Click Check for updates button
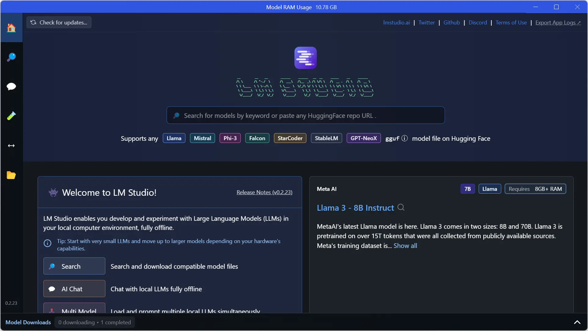 click(59, 22)
